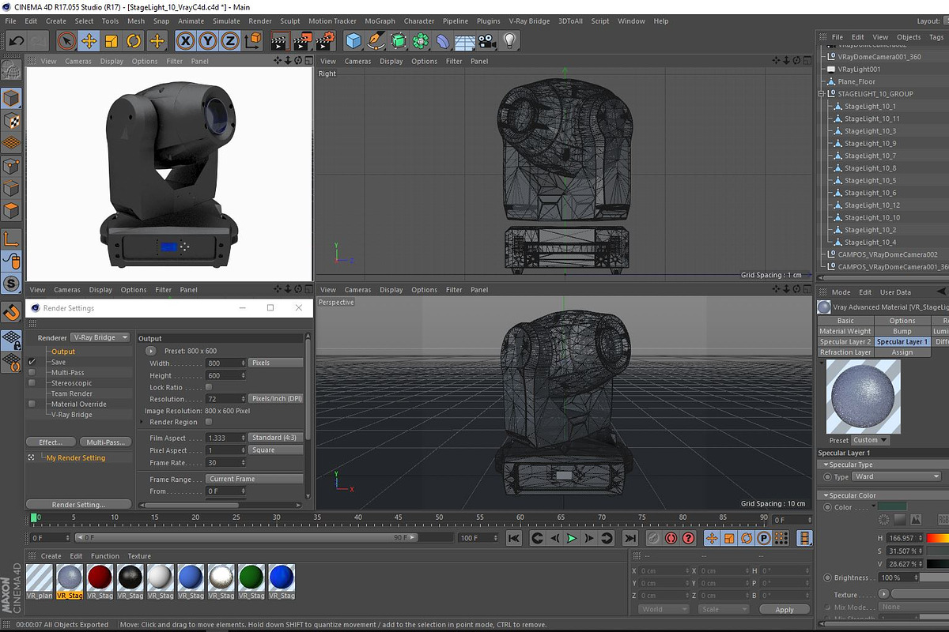Open the Ward specular type dropdown
This screenshot has width=949, height=632.
pos(897,476)
